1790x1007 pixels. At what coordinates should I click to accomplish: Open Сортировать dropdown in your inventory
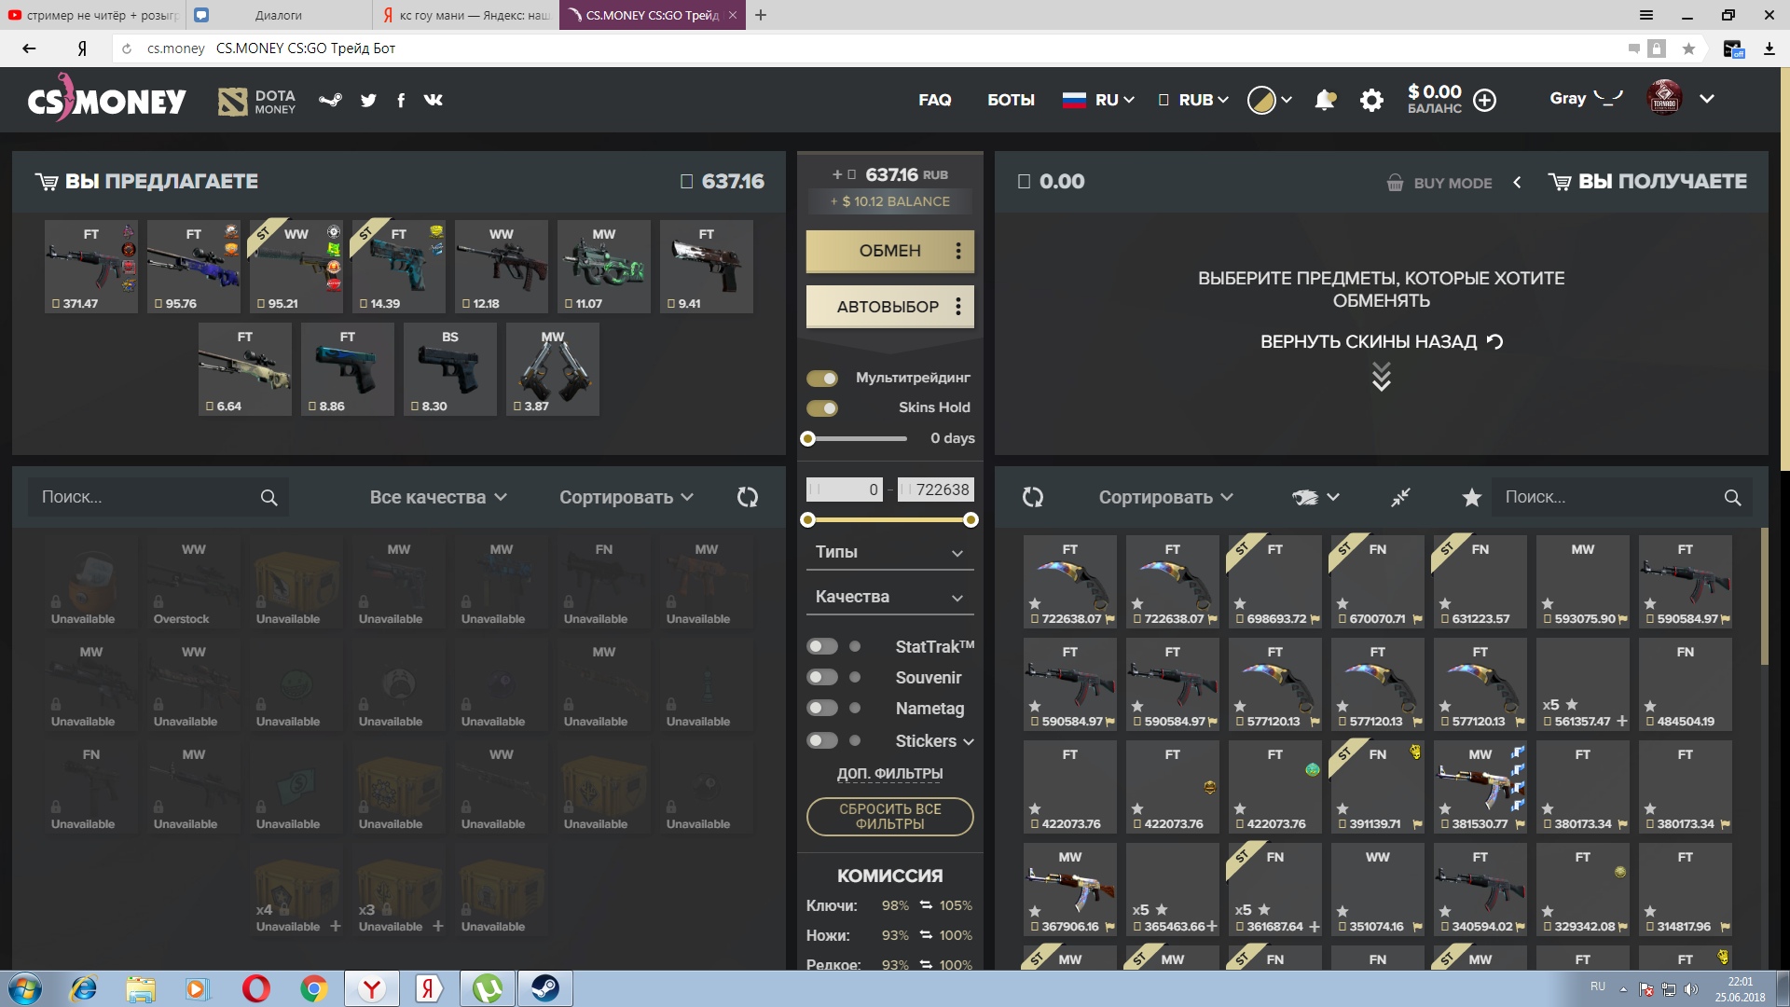pos(626,497)
